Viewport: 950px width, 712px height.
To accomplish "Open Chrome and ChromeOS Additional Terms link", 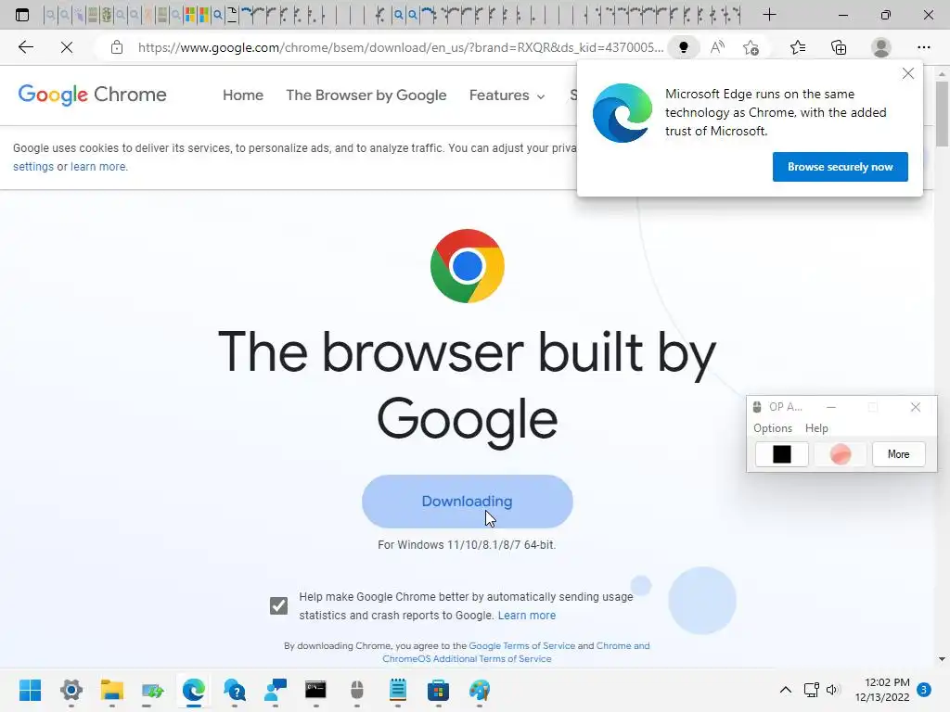I will point(516,652).
